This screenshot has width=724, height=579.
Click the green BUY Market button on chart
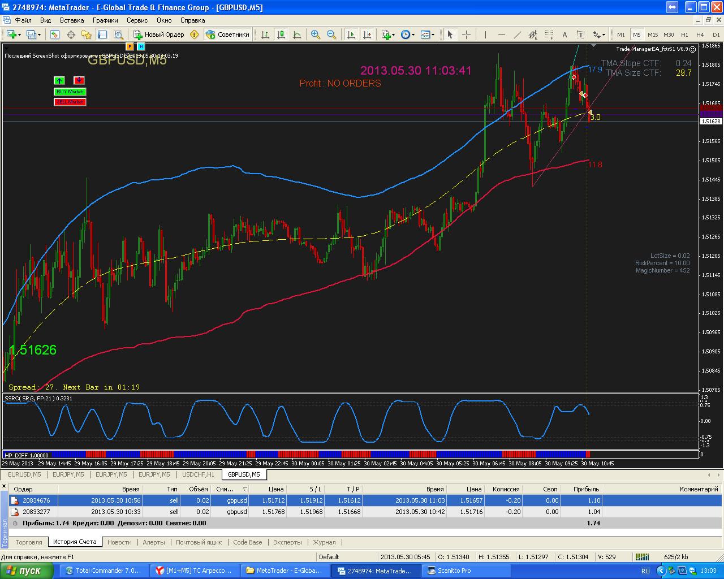click(70, 92)
